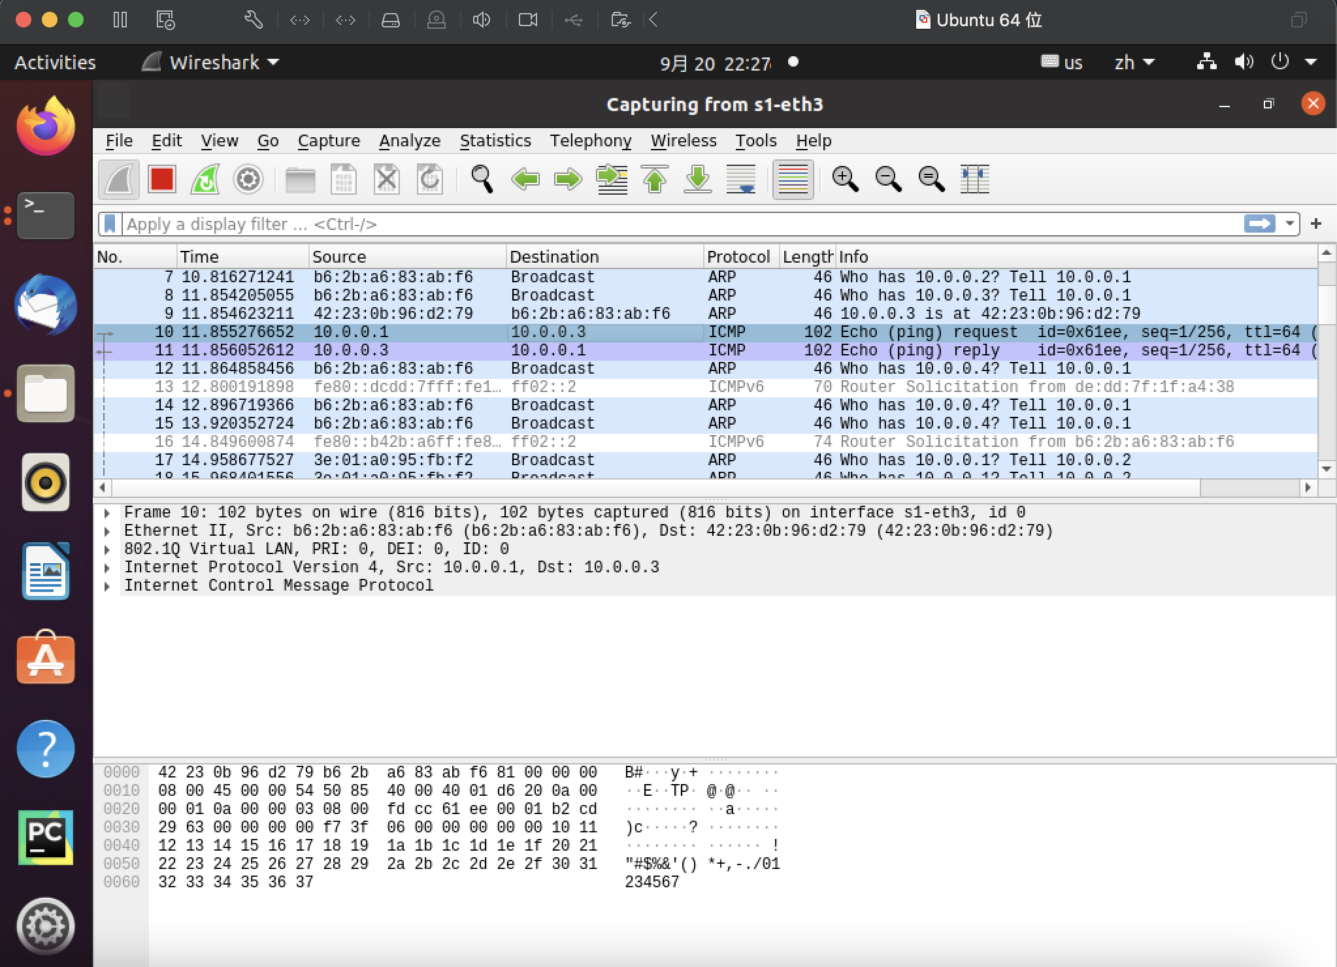Expand the Ethernet II details row

click(107, 531)
